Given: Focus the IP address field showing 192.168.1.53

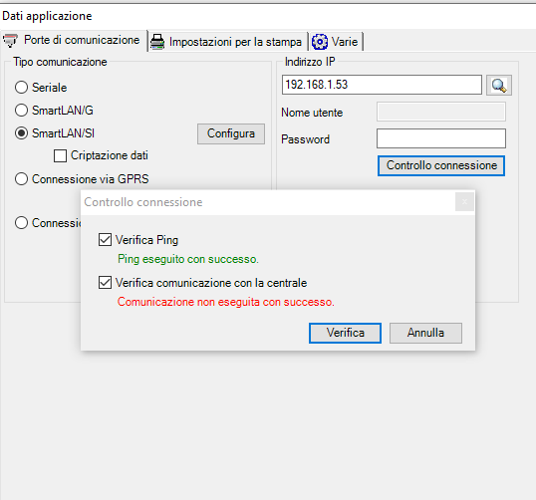Looking at the screenshot, I should tap(382, 85).
